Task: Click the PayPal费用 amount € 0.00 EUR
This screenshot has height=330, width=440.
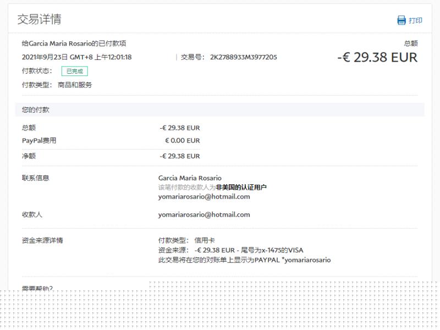Action: click(182, 140)
